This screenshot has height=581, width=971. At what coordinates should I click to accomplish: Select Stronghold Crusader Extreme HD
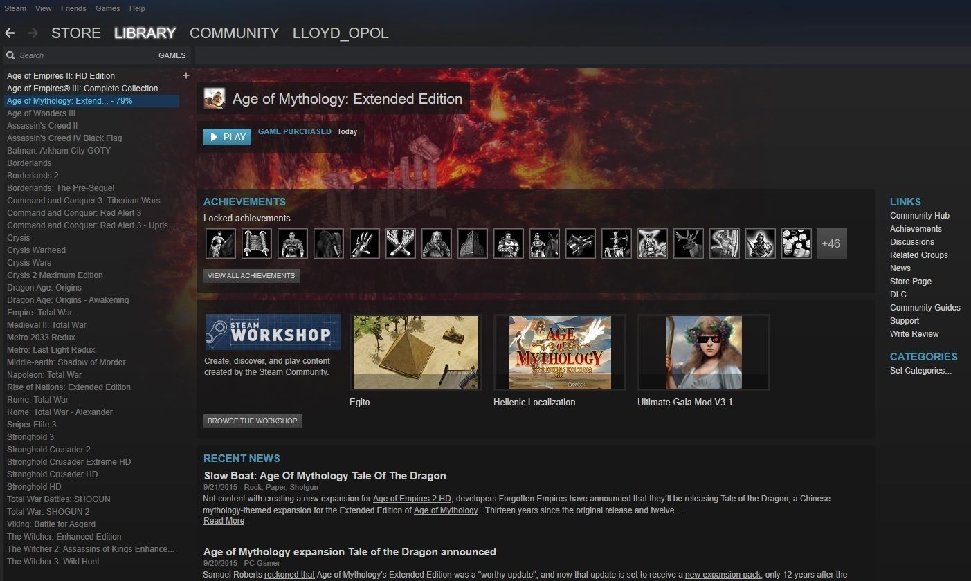coord(69,462)
